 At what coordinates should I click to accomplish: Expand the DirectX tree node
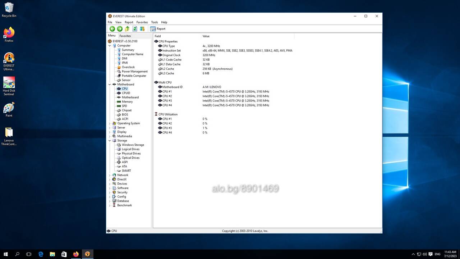pyautogui.click(x=110, y=180)
